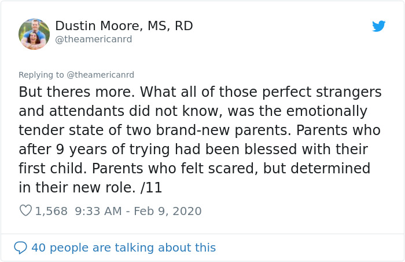Open the 9:33 AM timestamp
Viewport: 405px width, 262px height.
tap(98, 211)
